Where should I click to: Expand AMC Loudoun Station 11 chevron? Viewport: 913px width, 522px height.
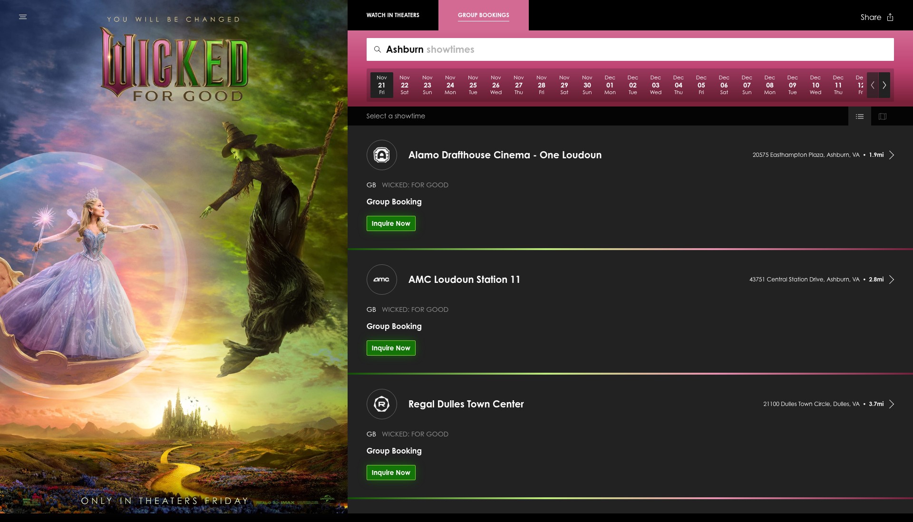(x=892, y=280)
